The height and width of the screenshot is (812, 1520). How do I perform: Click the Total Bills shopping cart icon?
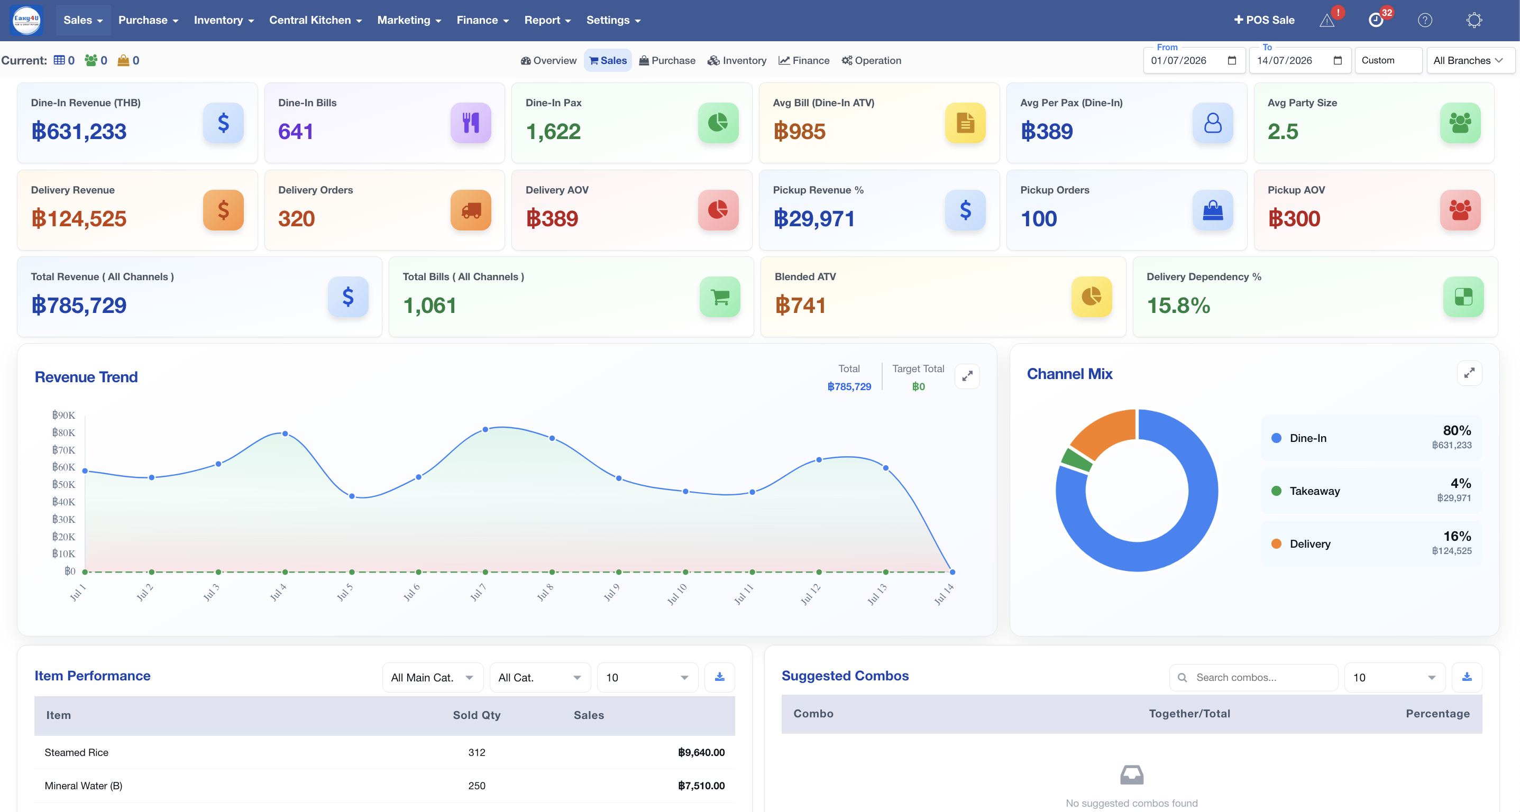click(x=719, y=297)
